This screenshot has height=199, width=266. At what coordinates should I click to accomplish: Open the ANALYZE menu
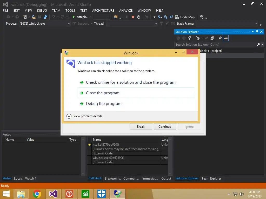tap(126, 10)
